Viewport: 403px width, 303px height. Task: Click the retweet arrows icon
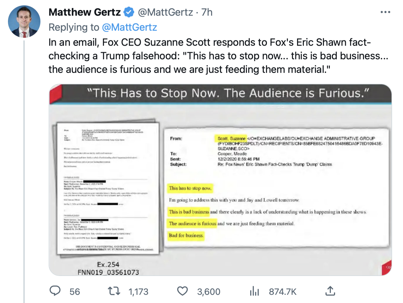click(x=114, y=291)
